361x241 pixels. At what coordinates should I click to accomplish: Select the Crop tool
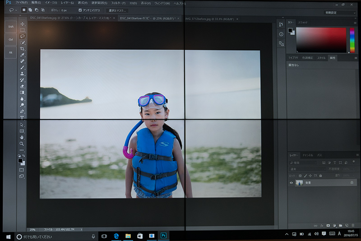(22, 49)
